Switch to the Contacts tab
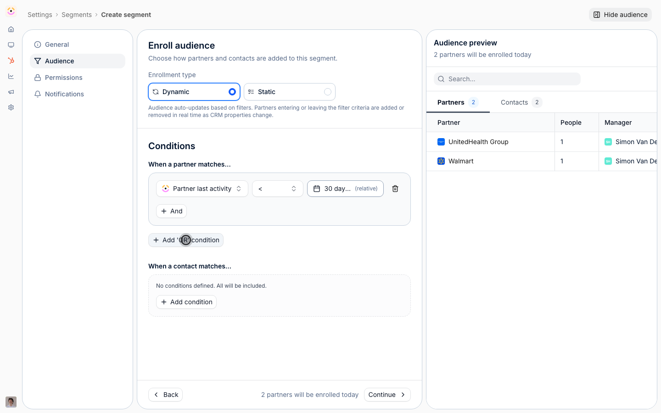 (x=521, y=102)
